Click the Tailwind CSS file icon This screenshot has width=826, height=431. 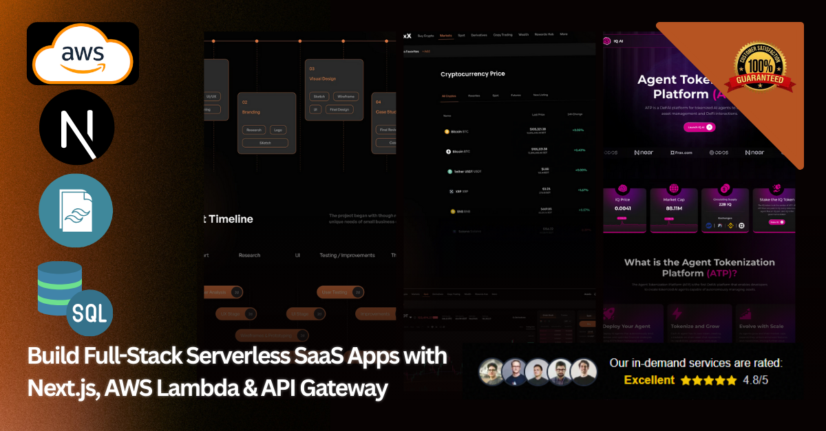click(x=75, y=210)
